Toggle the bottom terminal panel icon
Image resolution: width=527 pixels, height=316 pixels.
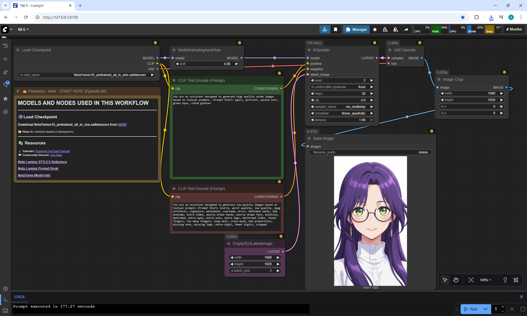pyautogui.click(x=5, y=300)
